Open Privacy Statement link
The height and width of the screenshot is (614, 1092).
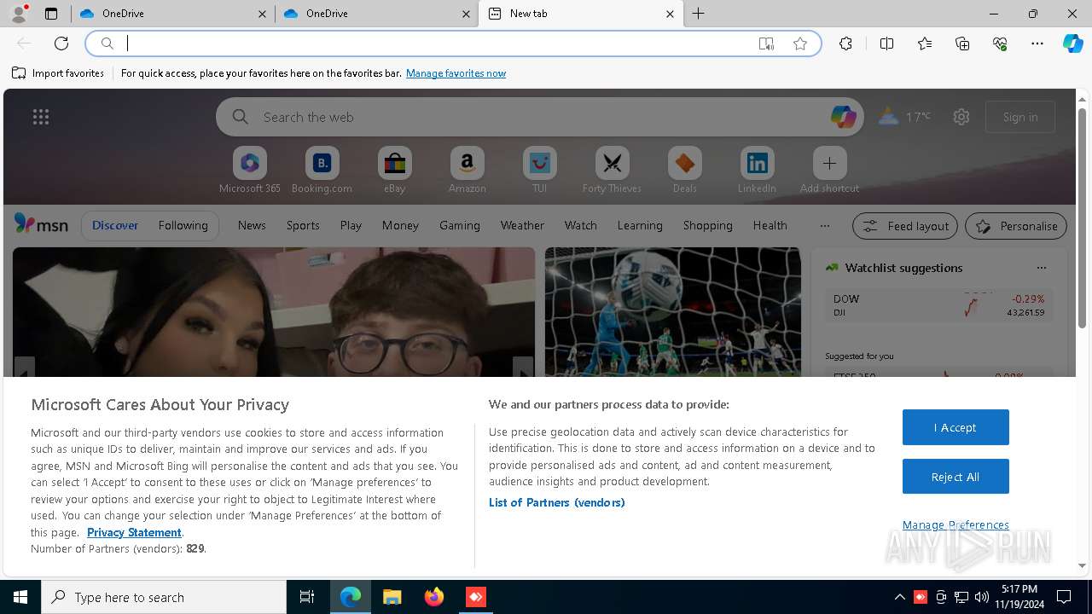(x=134, y=532)
